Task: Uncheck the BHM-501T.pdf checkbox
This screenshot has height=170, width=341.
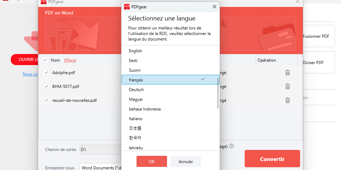Action: pos(46,86)
